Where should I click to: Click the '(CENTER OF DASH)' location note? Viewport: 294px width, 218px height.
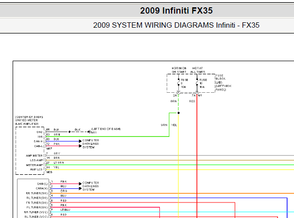29,117
